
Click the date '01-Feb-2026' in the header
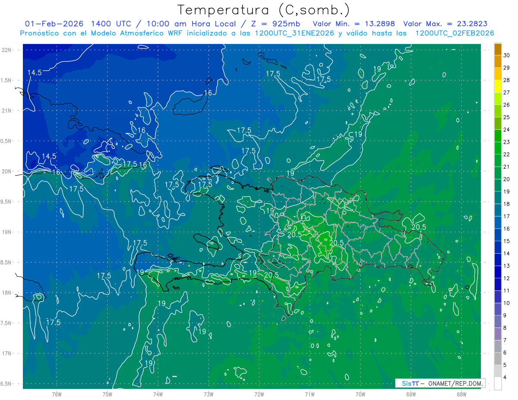pos(55,24)
